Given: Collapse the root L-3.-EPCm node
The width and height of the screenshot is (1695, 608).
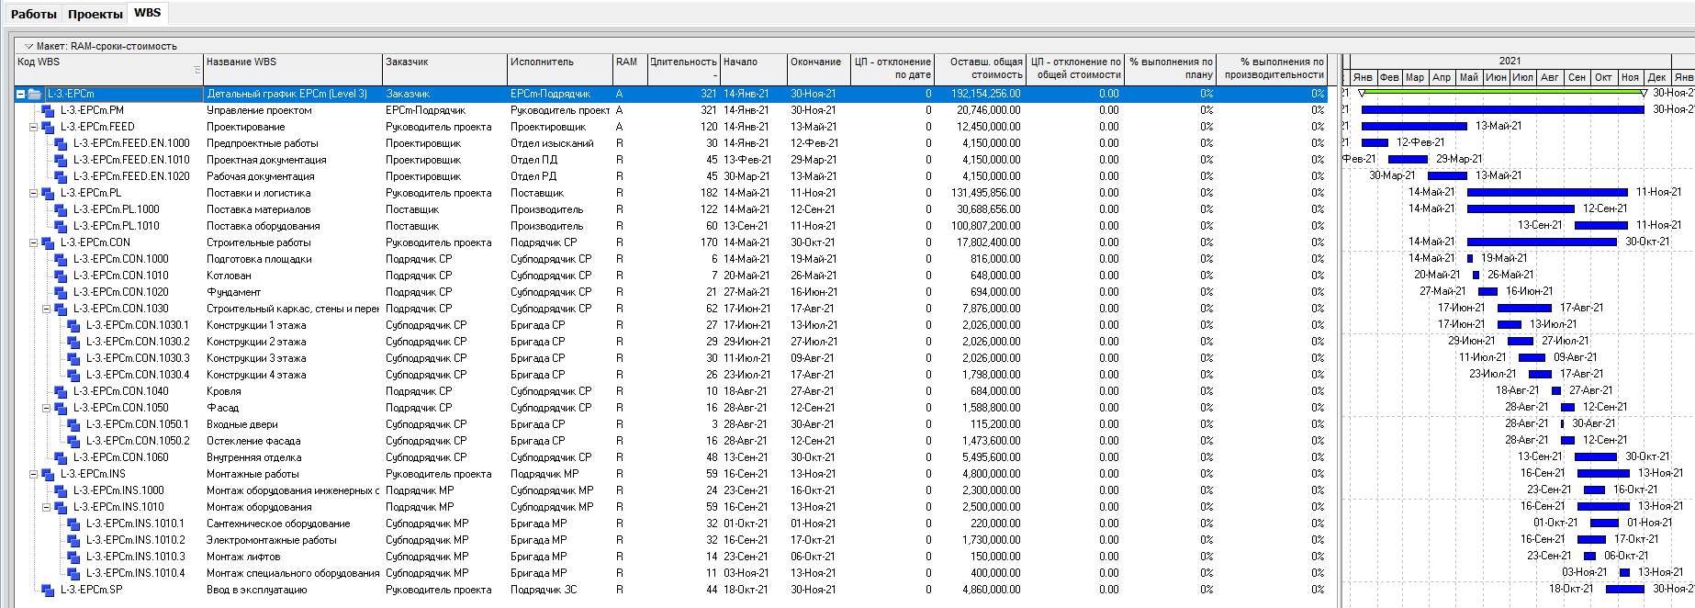Looking at the screenshot, I should [20, 94].
